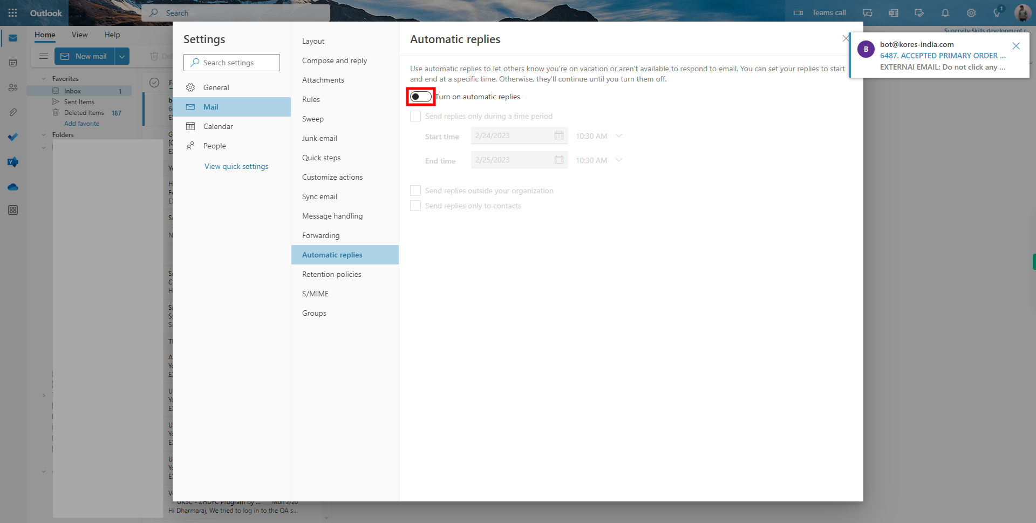This screenshot has height=523, width=1036.
Task: Open the Mail icon in left rail
Action: 13,38
